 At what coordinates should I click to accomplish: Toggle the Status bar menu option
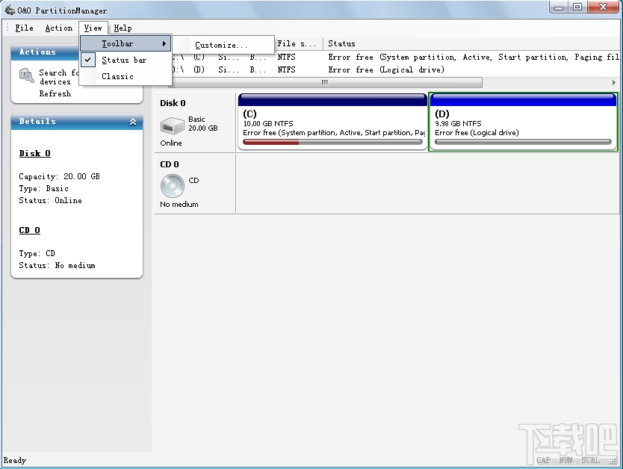tap(125, 60)
